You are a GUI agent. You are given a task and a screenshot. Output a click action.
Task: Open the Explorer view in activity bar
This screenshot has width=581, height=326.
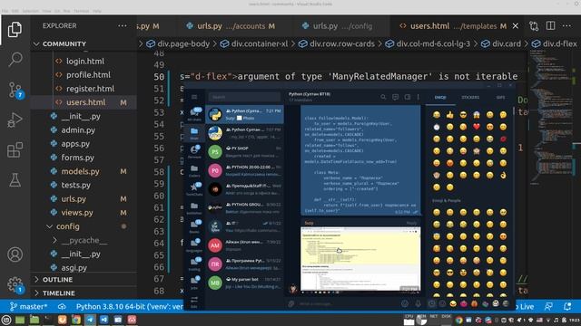pyautogui.click(x=15, y=29)
